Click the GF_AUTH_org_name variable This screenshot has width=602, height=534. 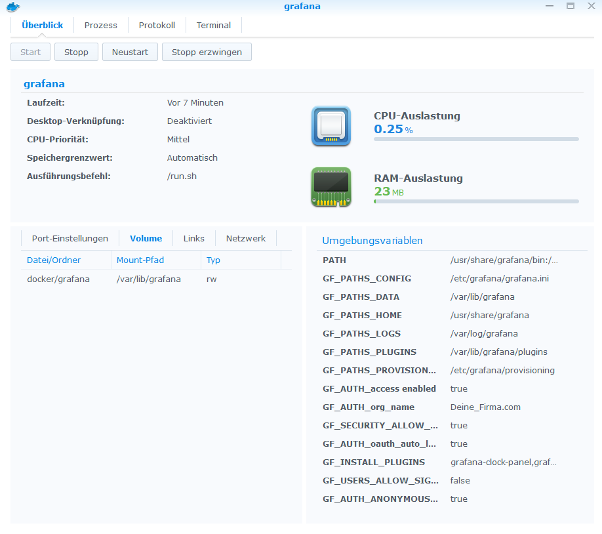click(x=369, y=407)
